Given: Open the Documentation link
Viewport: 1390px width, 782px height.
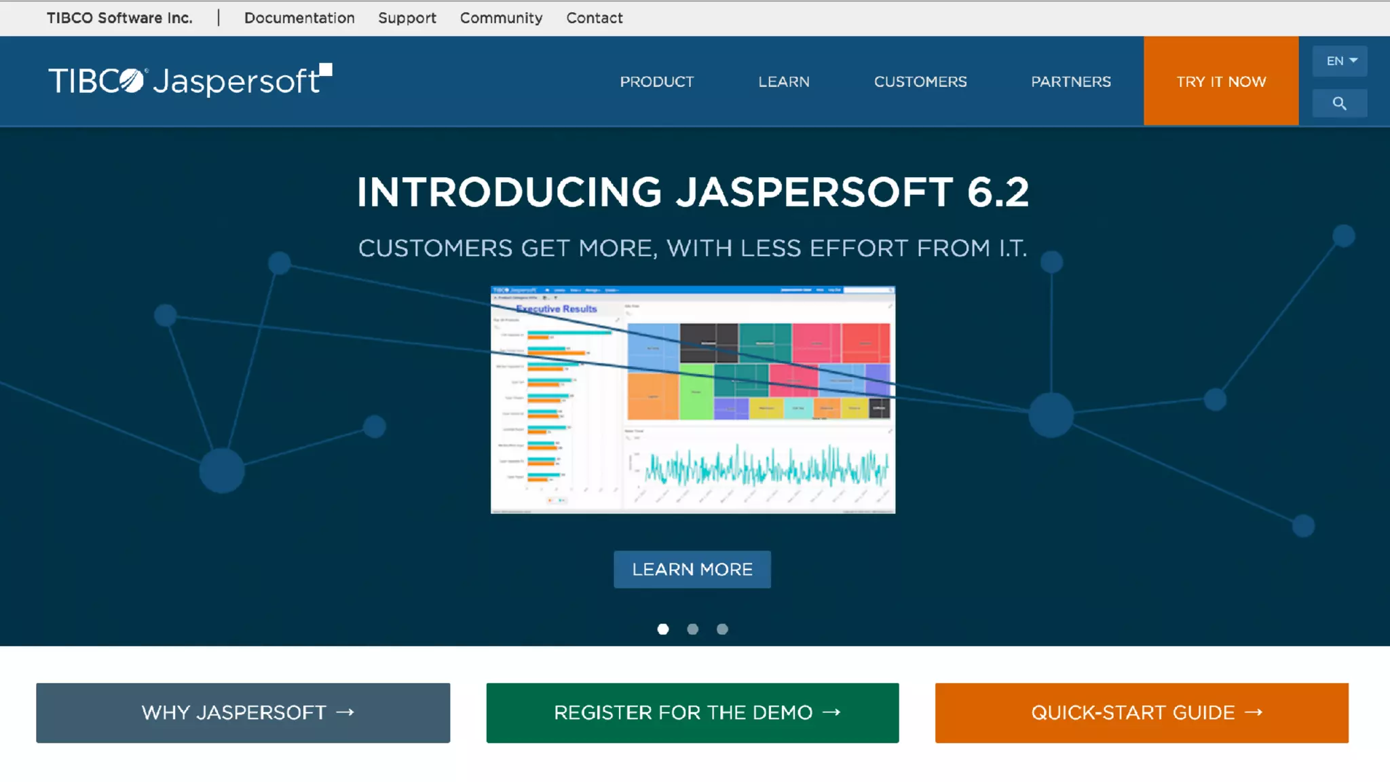Looking at the screenshot, I should (x=299, y=18).
